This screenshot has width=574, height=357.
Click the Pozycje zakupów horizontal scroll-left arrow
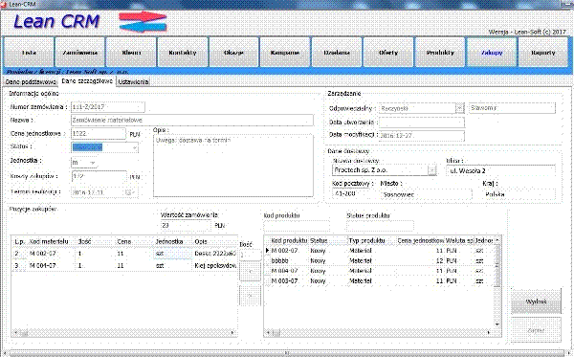click(15, 333)
